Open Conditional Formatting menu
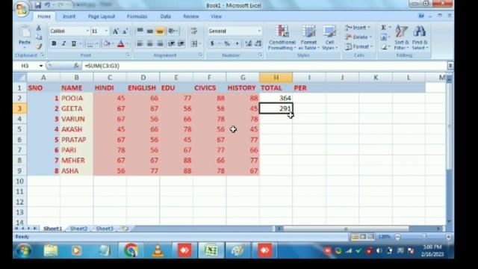This screenshot has width=478, height=269. pyautogui.click(x=282, y=37)
